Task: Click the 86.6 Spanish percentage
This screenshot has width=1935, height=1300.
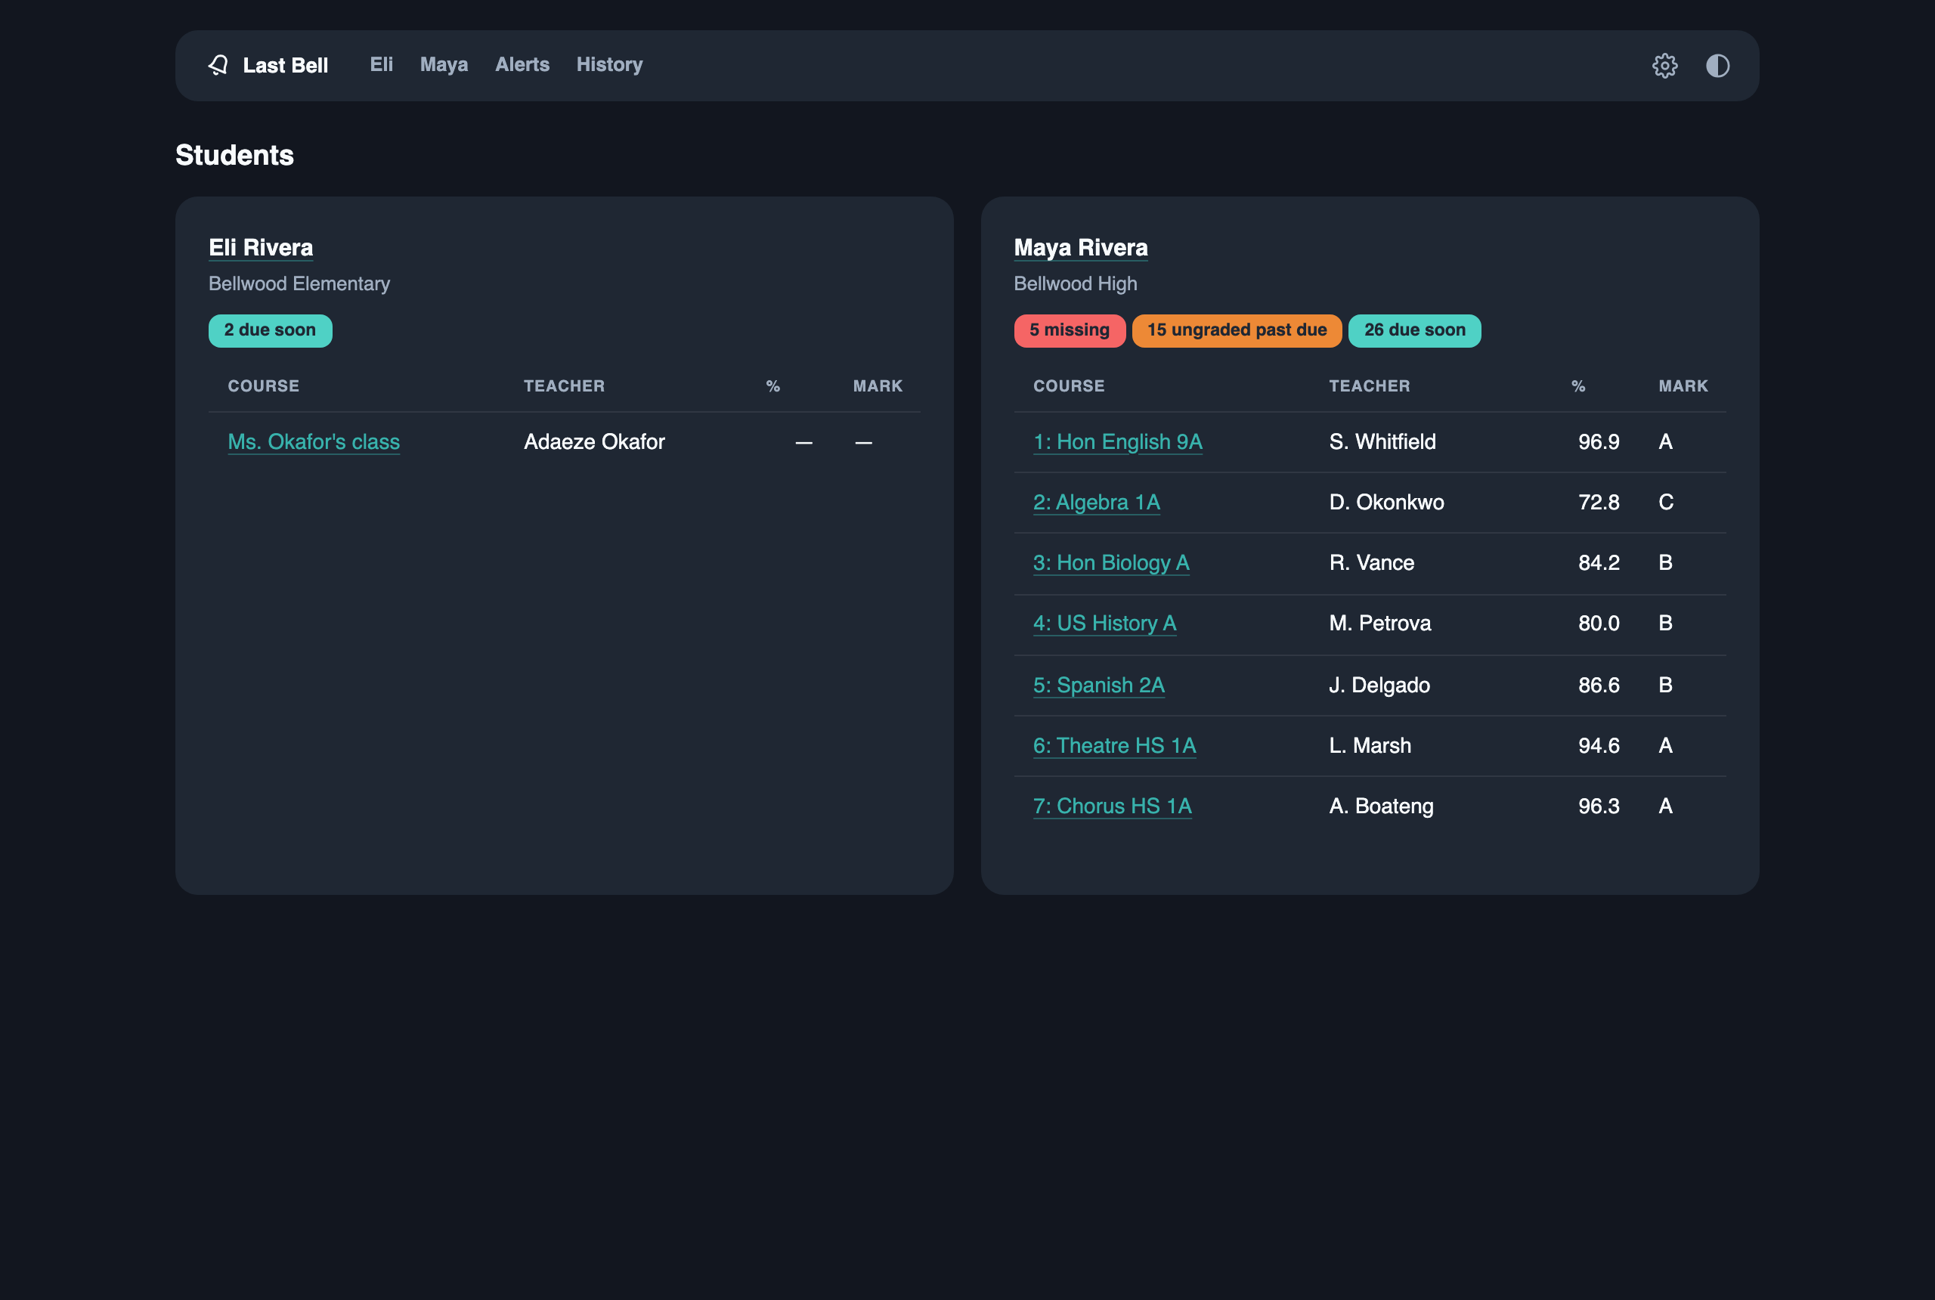Action: 1599,685
